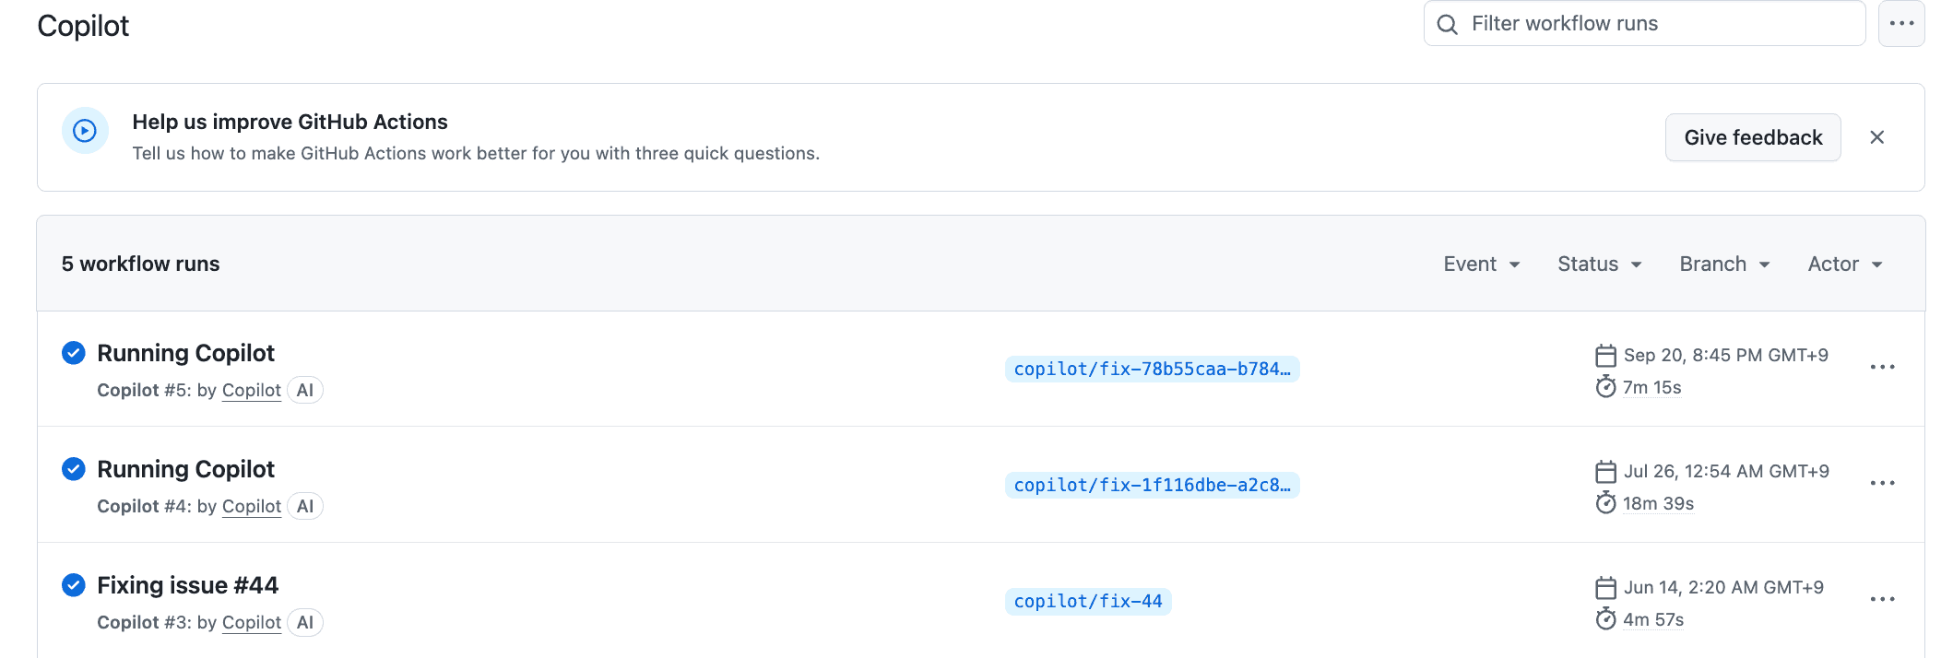Click success check icon for Copilot #4 run
1953x658 pixels.
(74, 469)
